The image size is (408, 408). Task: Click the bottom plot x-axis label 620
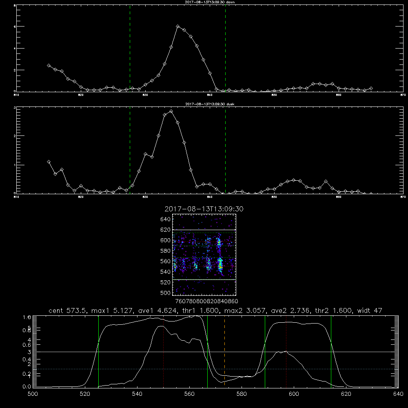click(346, 394)
